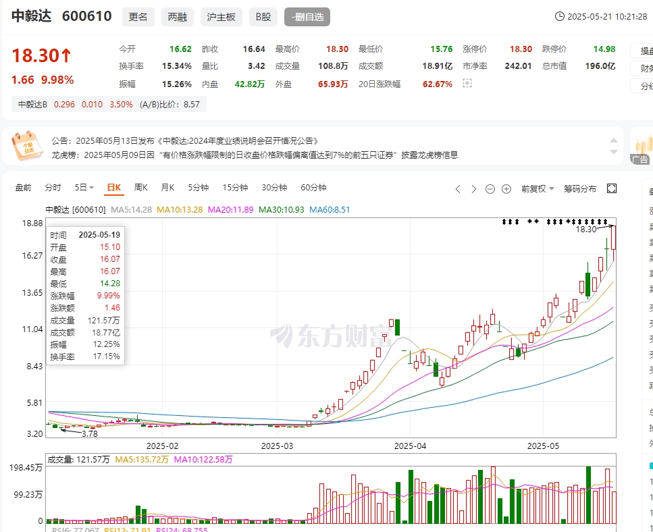The width and height of the screenshot is (653, 532).
Task: Click the 换手率 15.34% value
Action: click(176, 66)
